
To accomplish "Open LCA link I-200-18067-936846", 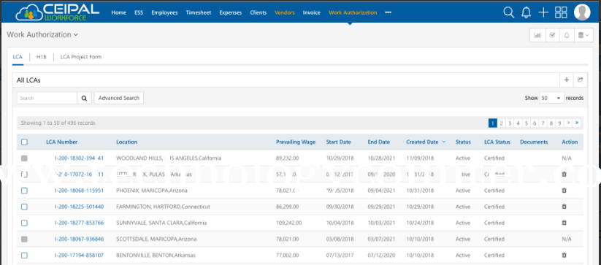I will click(x=79, y=239).
